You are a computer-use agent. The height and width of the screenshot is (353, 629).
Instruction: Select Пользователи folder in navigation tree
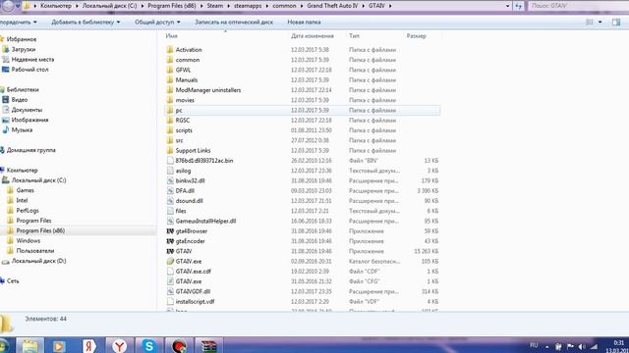(35, 251)
